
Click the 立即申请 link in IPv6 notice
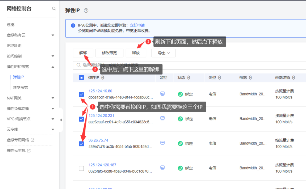coord(137,25)
